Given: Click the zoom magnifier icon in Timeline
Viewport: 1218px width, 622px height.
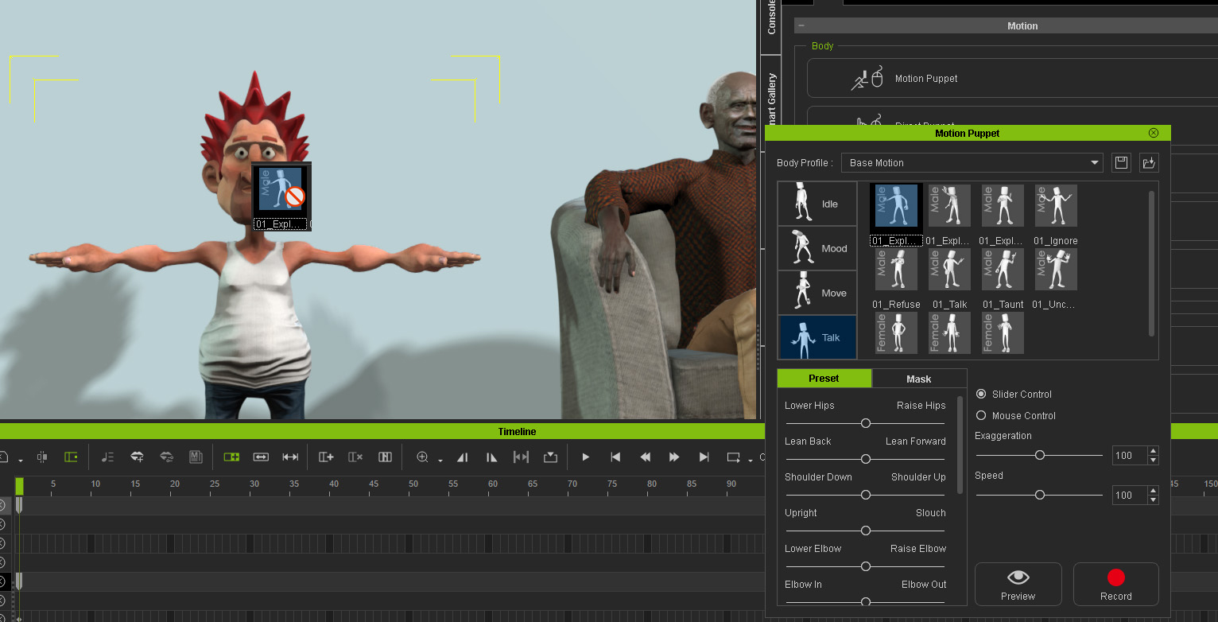Looking at the screenshot, I should (x=422, y=457).
